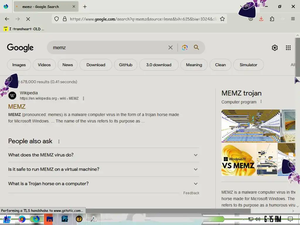Select the GitHub filter chip
Screen dimensions: 300x225
tap(126, 65)
